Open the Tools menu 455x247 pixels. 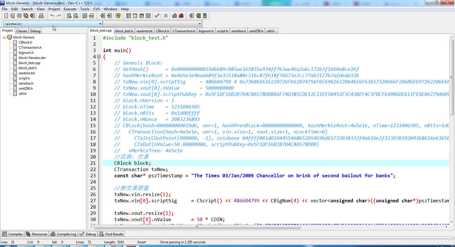point(85,9)
